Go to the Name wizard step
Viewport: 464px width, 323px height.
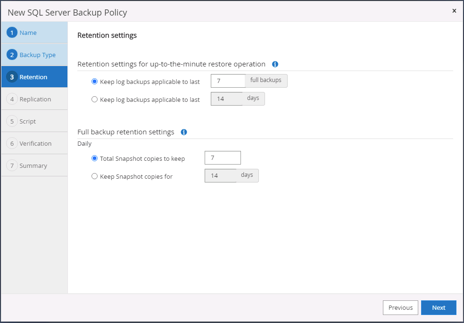[28, 33]
